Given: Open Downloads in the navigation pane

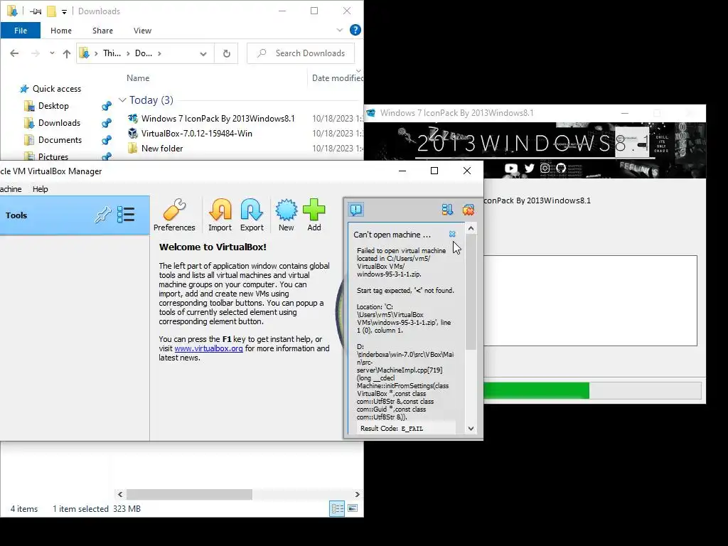Looking at the screenshot, I should 59,123.
